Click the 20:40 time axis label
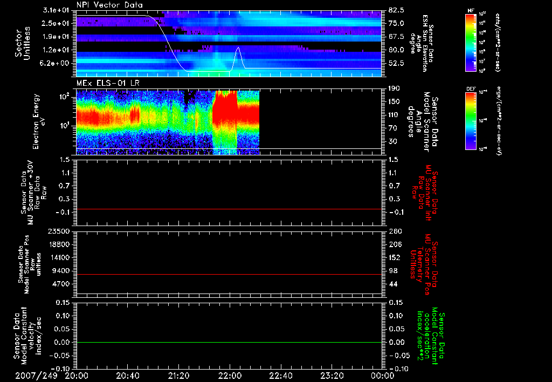The width and height of the screenshot is (552, 382). (x=127, y=376)
